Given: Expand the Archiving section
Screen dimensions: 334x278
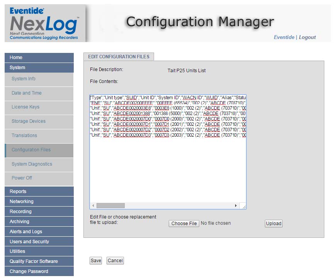Looking at the screenshot, I should coord(39,222).
